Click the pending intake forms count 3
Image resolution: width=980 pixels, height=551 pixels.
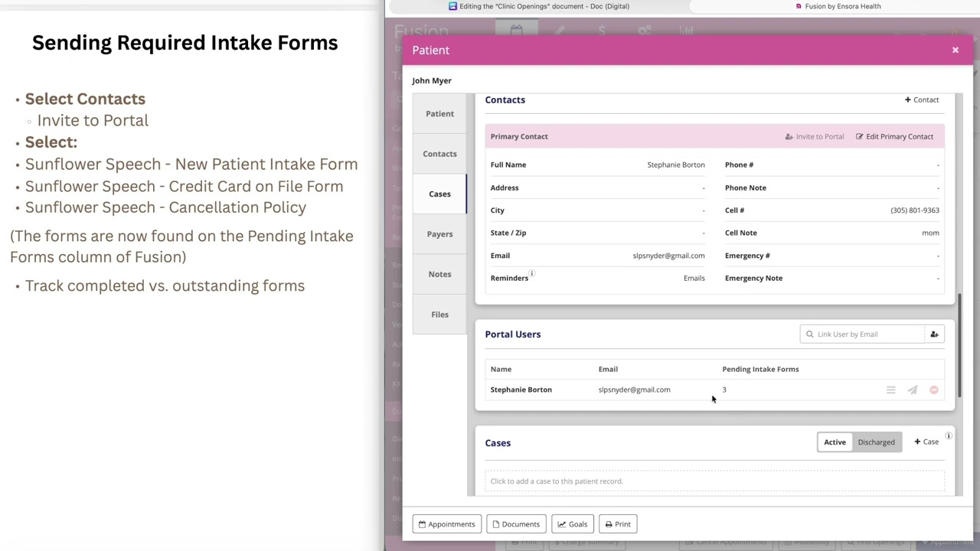(x=724, y=390)
